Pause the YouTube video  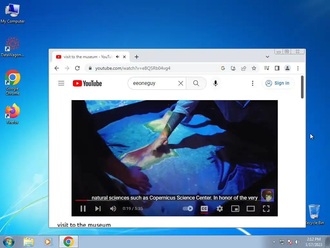(83, 209)
